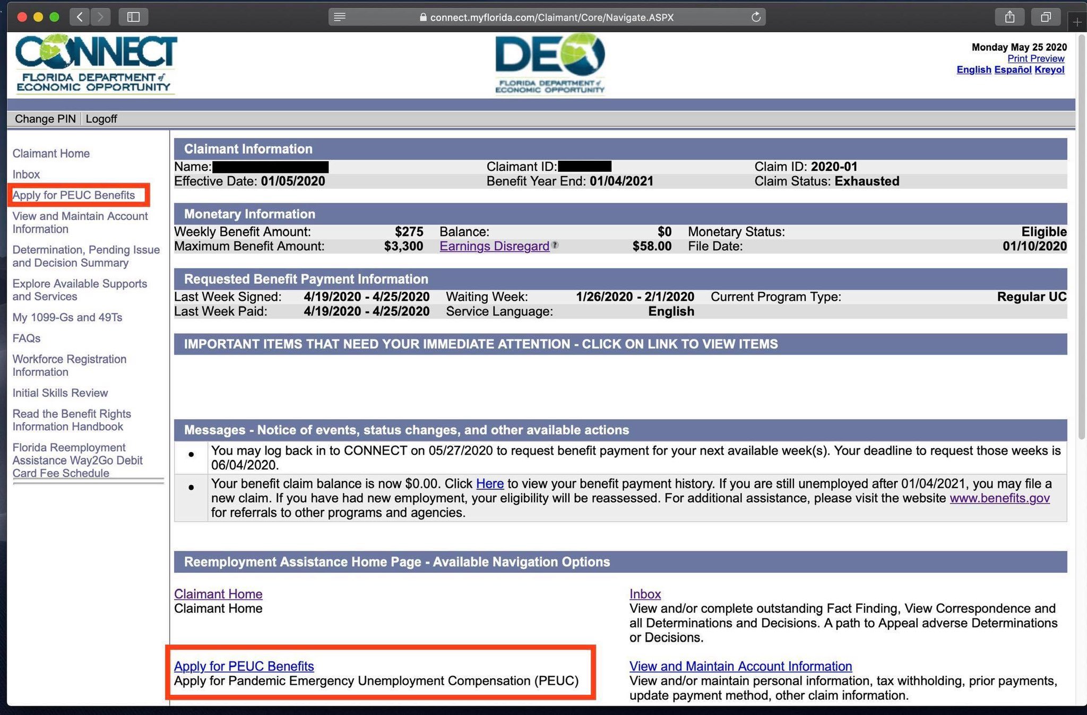This screenshot has height=715, width=1087.
Task: Click the Earnings Disregard link
Action: click(x=494, y=246)
